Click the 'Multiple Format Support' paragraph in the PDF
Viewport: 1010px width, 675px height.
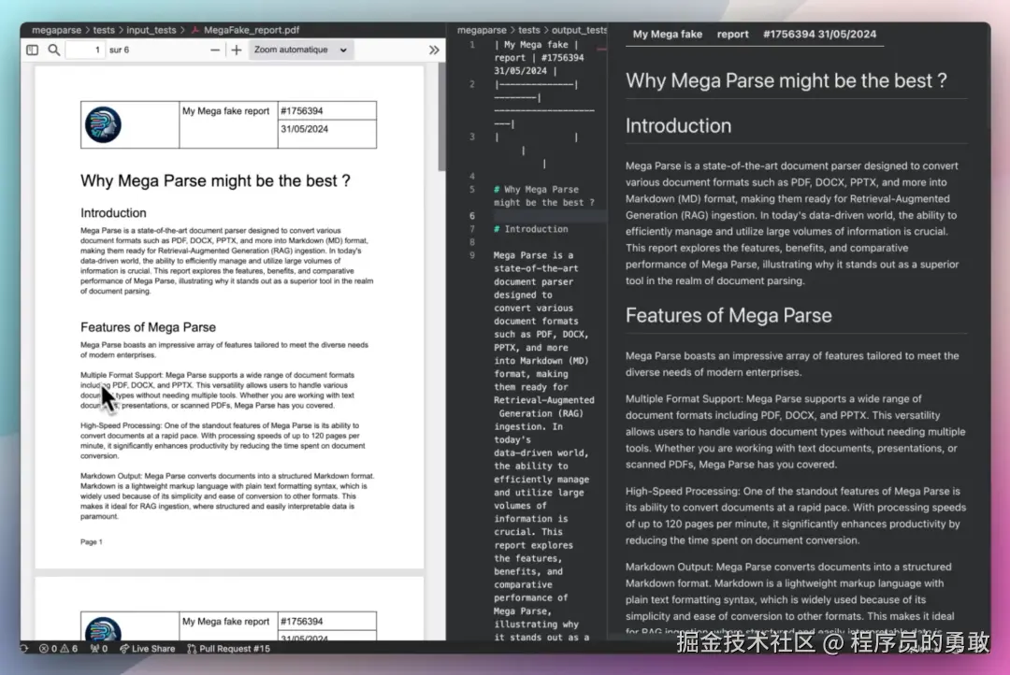tap(218, 390)
